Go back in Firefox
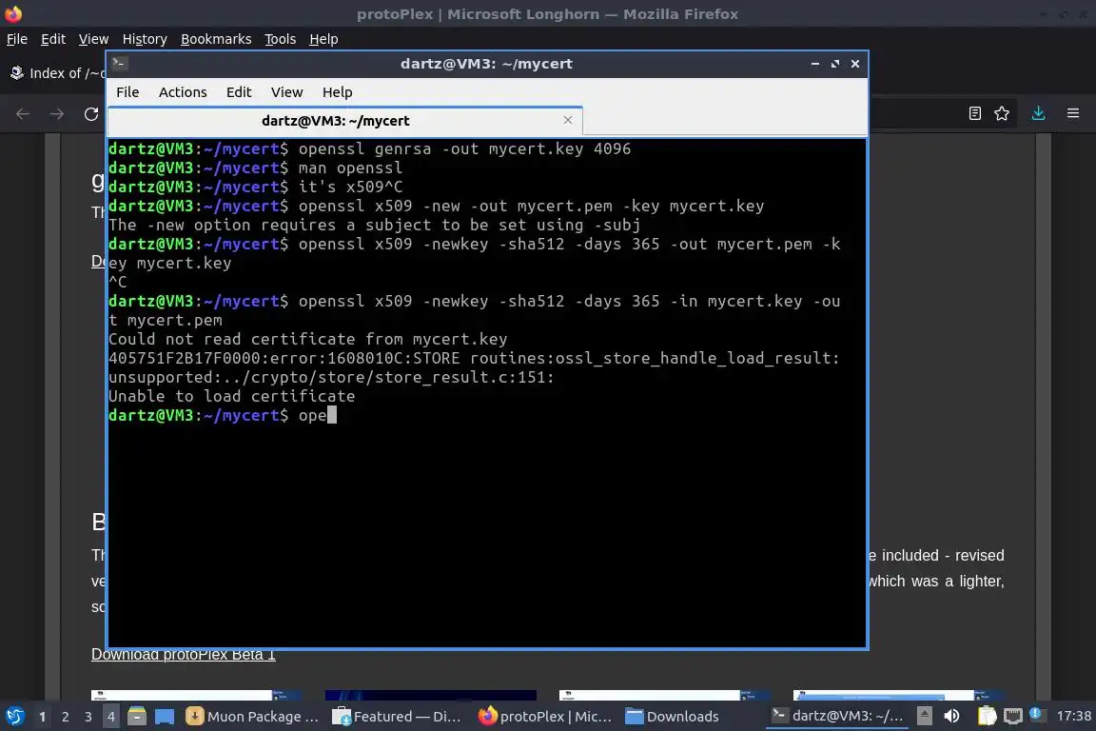1096x731 pixels. (x=23, y=114)
